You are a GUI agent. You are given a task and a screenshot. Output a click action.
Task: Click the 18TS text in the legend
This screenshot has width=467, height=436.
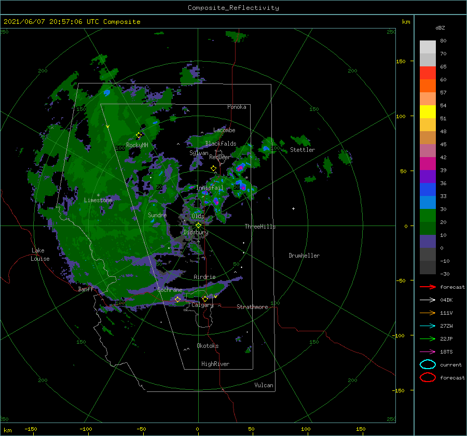click(446, 352)
